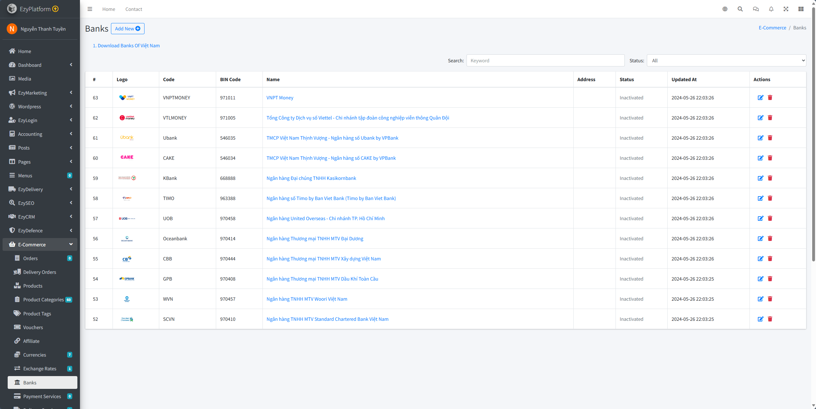Click the Add New button
Viewport: 816px width, 409px height.
click(x=128, y=29)
